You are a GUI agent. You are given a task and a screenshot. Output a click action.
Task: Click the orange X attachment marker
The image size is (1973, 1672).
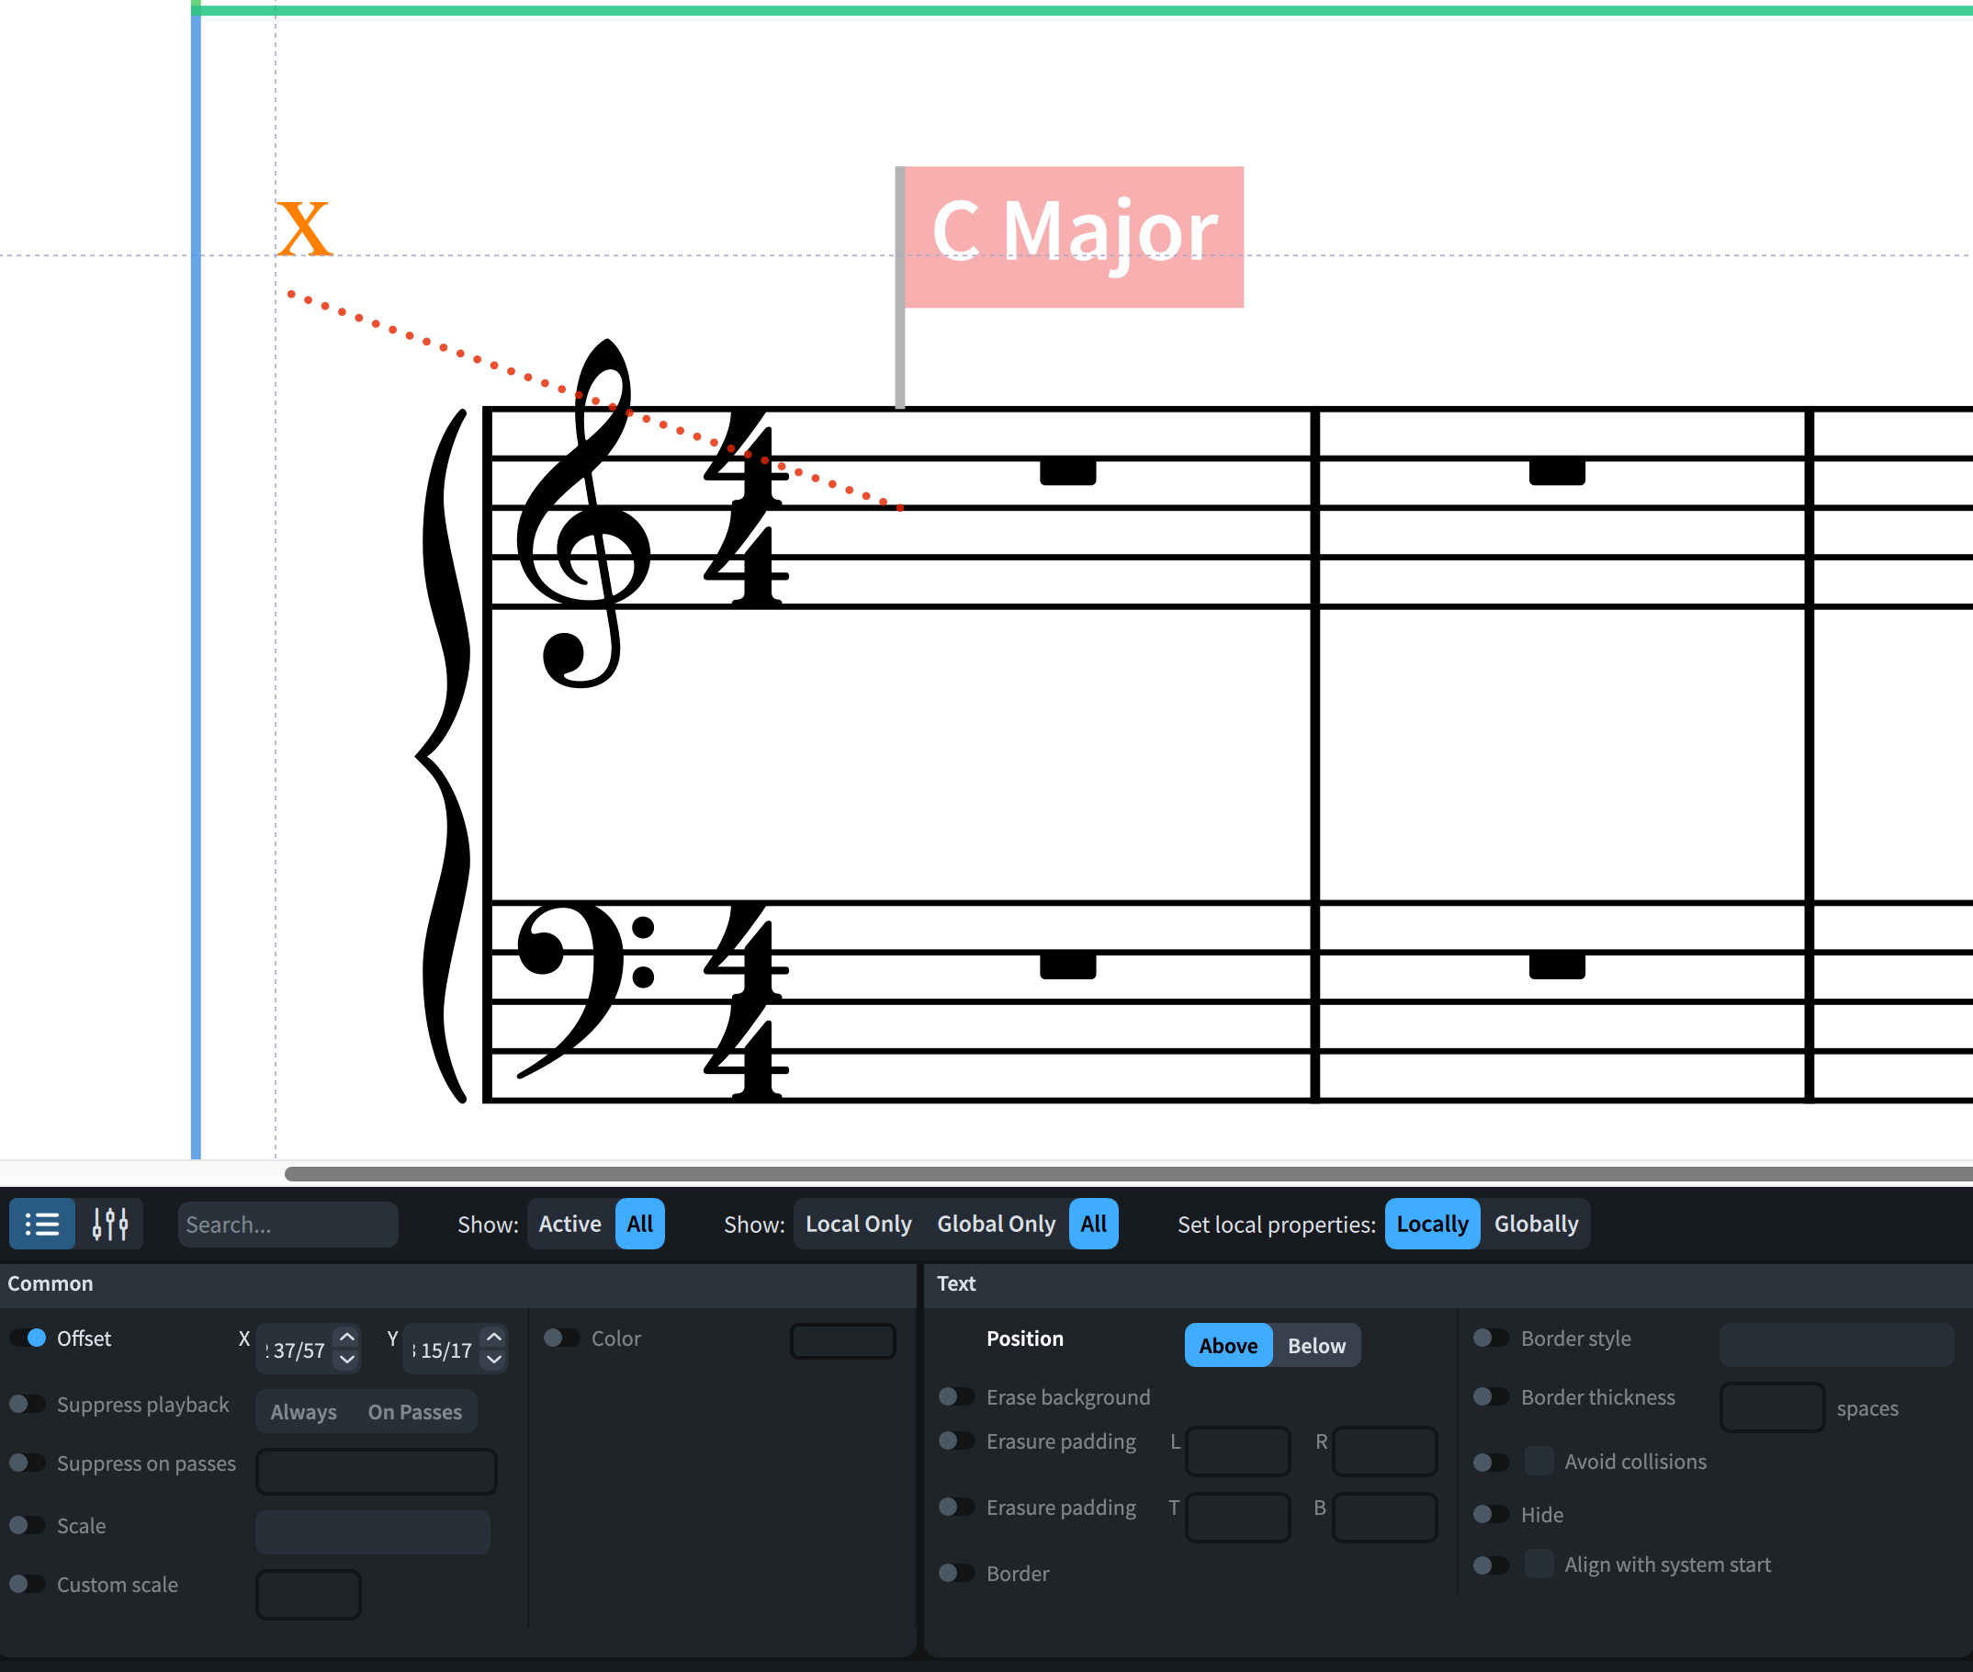coord(304,229)
